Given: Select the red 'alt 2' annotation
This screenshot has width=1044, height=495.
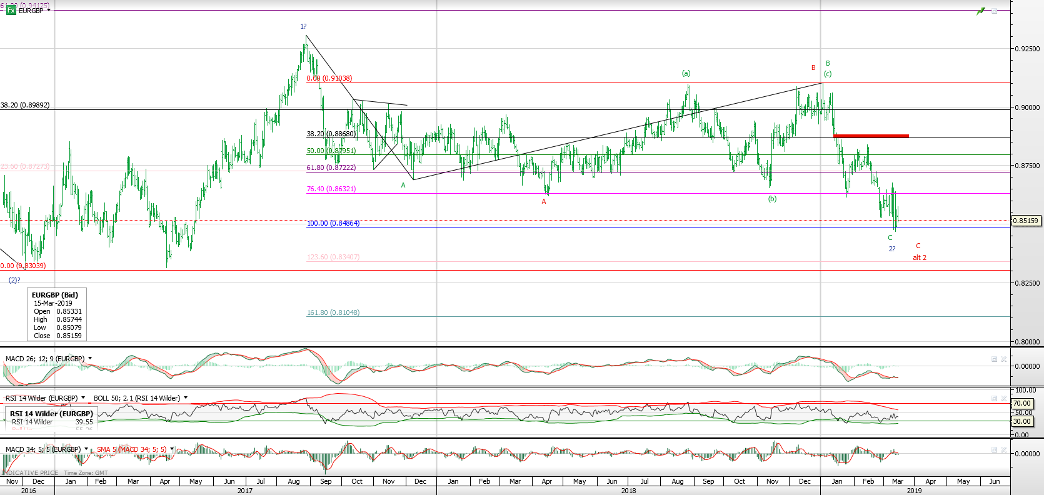Looking at the screenshot, I should tap(920, 257).
